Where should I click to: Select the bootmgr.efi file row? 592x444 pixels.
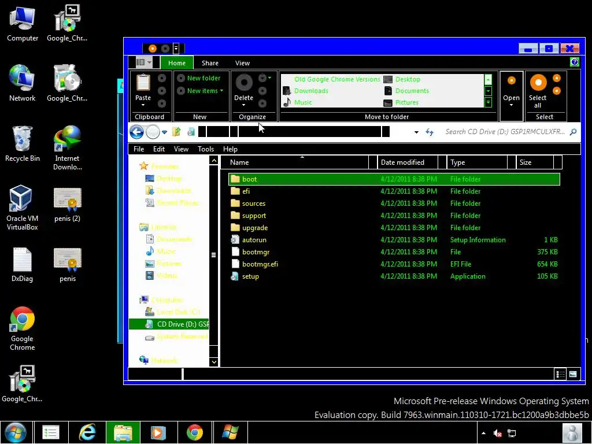tap(394, 264)
